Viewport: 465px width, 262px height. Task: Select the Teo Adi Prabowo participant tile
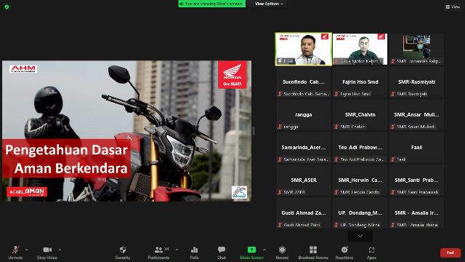[360, 148]
